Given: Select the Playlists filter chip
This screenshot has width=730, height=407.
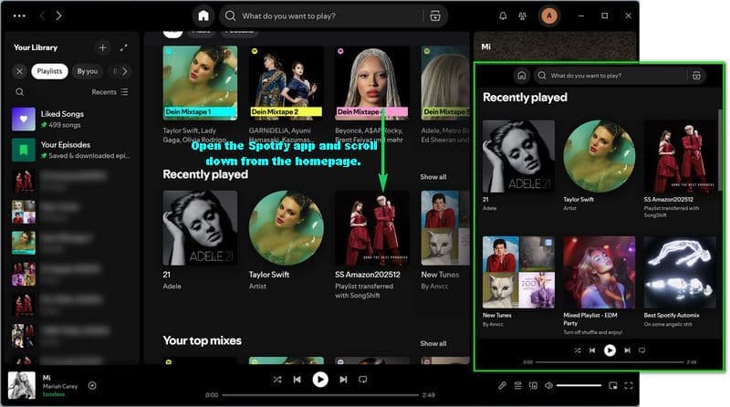Looking at the screenshot, I should 49,71.
